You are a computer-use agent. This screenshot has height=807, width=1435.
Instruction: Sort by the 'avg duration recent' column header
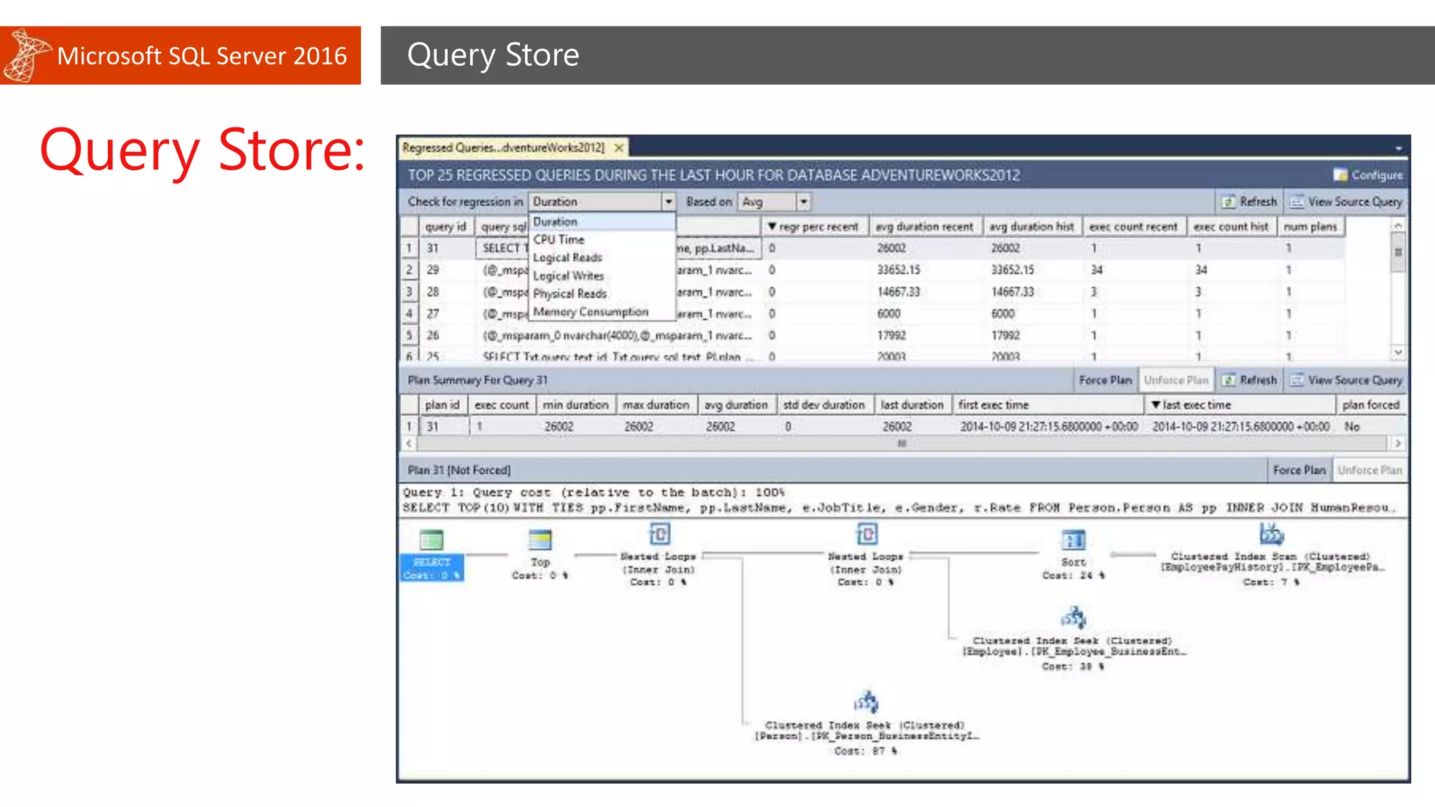(925, 227)
